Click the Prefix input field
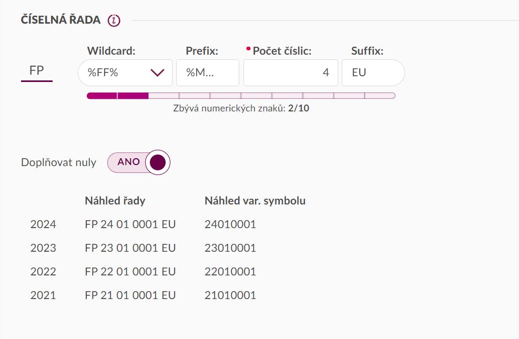This screenshot has width=519, height=339. [x=208, y=73]
